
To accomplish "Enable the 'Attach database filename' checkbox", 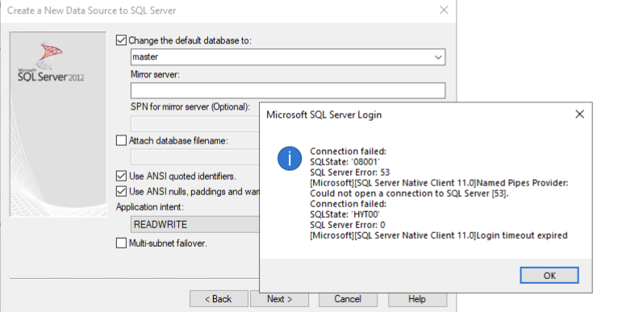I will [x=121, y=140].
